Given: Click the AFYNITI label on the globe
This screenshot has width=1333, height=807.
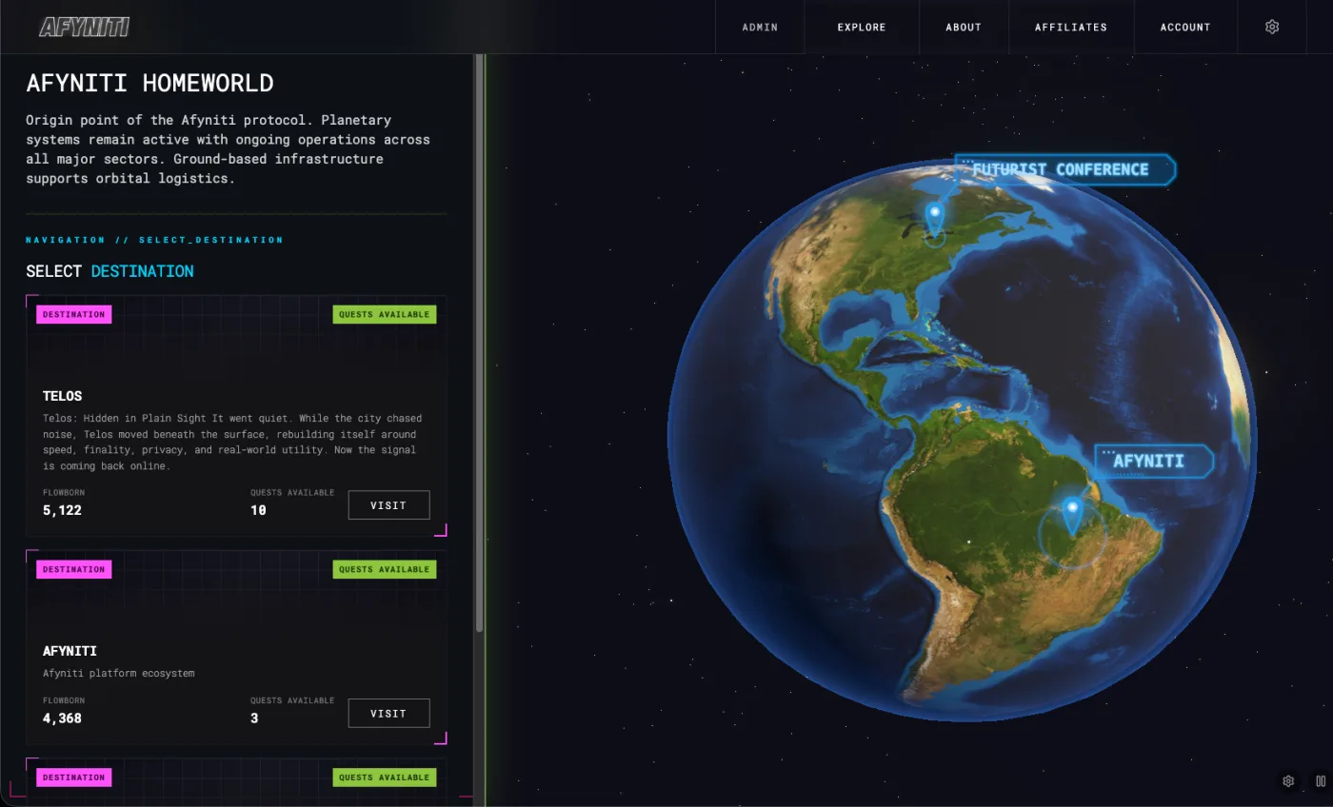Looking at the screenshot, I should coord(1154,462).
